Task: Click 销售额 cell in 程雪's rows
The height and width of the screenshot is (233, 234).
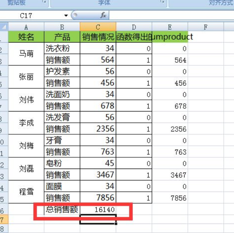Action: click(62, 197)
